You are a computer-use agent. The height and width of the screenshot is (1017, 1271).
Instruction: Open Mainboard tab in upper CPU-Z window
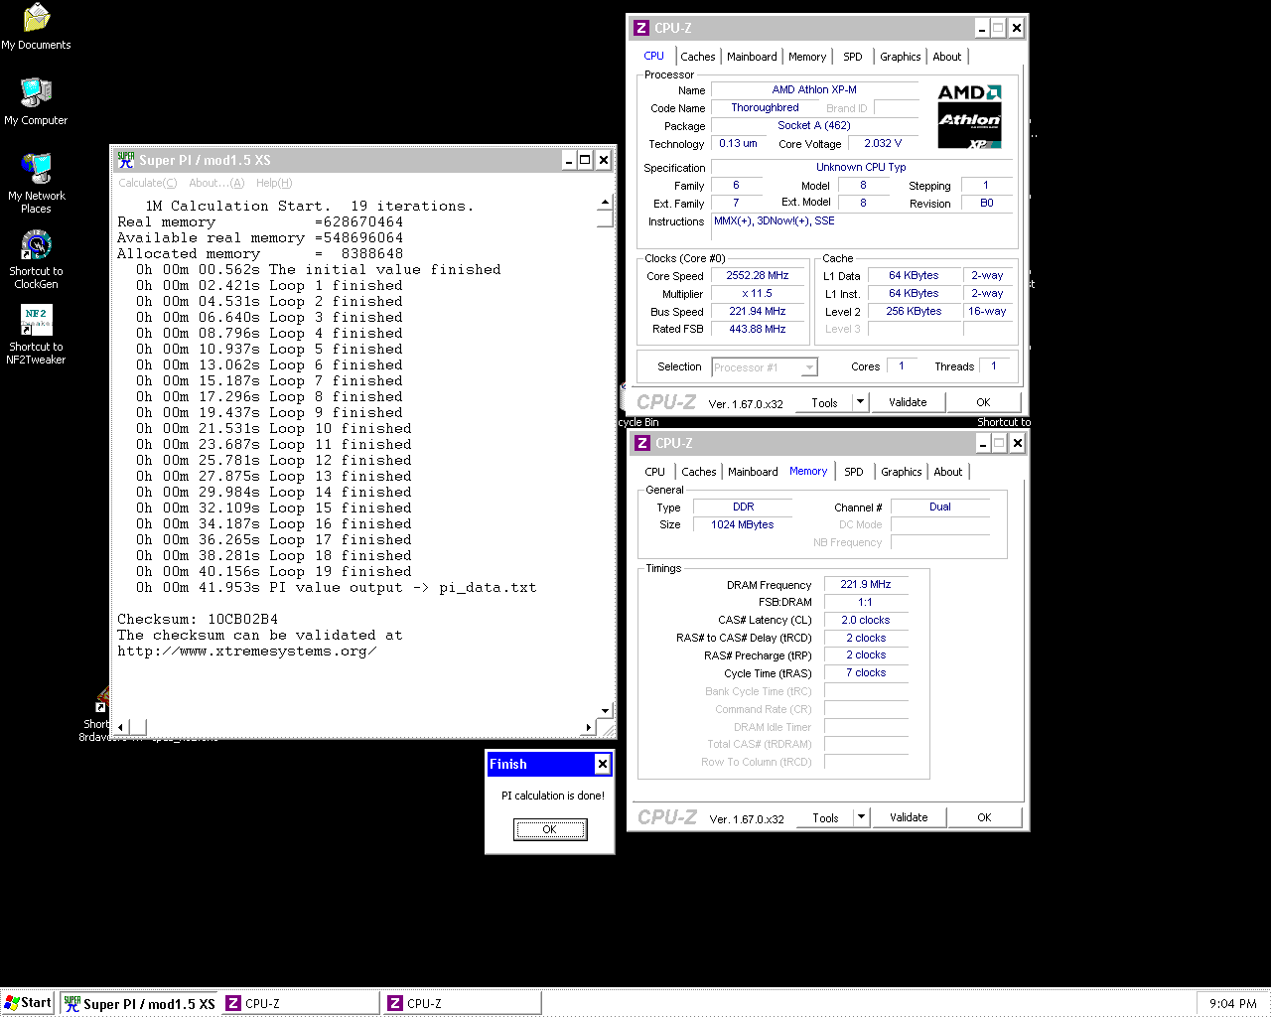tap(752, 57)
